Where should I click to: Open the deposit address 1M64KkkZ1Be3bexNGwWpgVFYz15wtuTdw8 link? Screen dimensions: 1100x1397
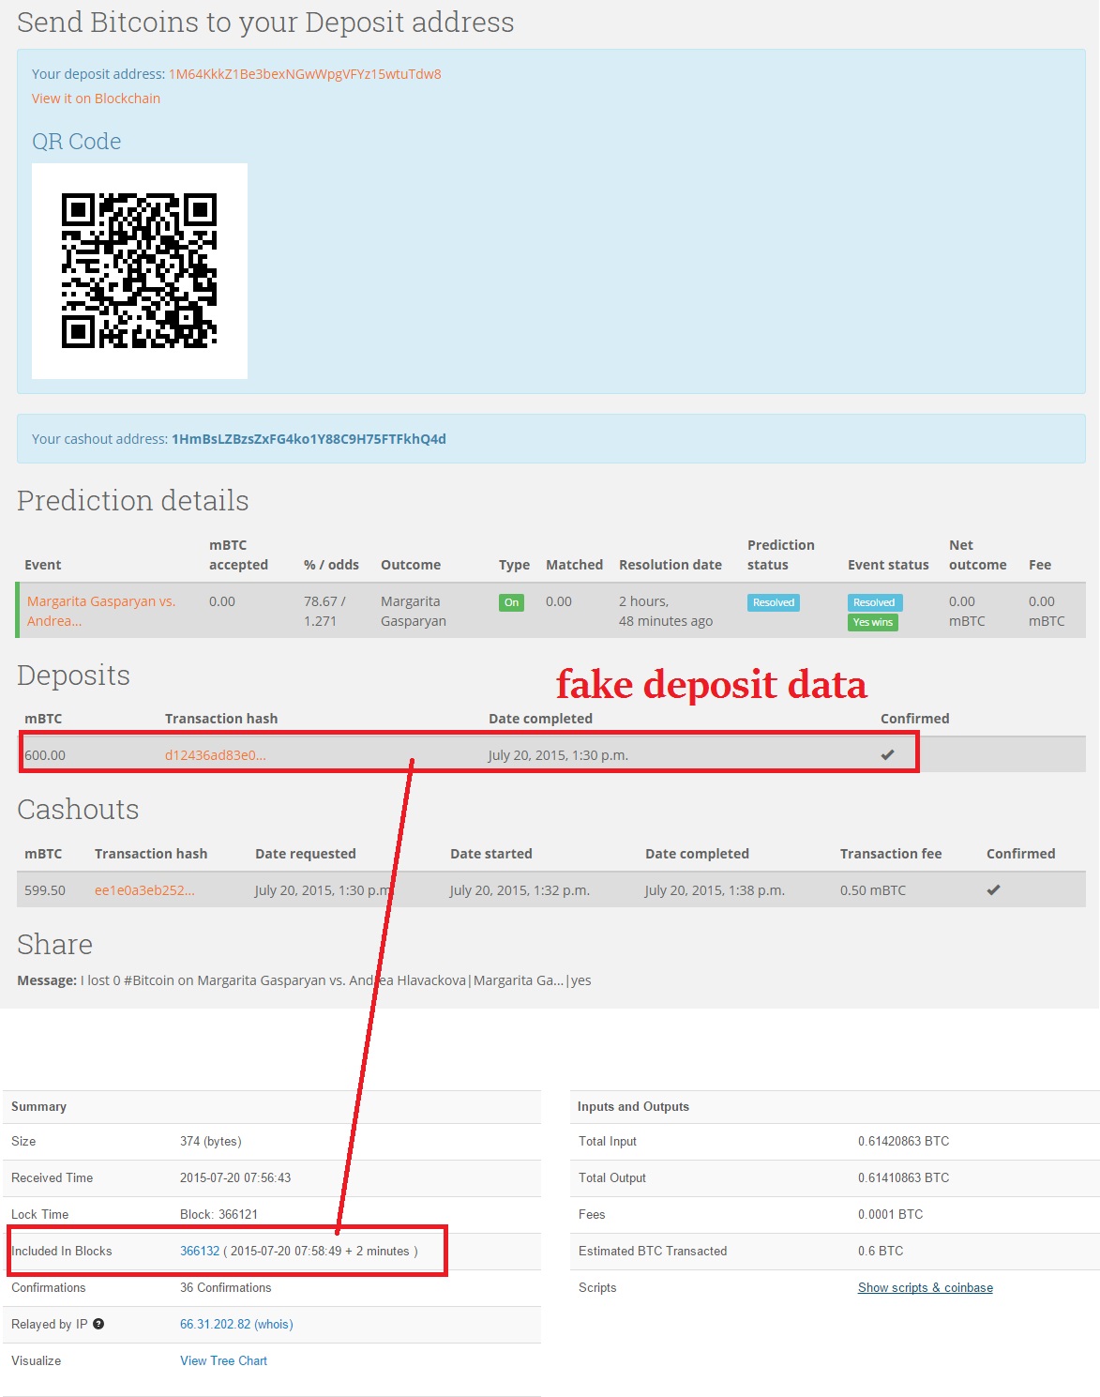coord(305,74)
